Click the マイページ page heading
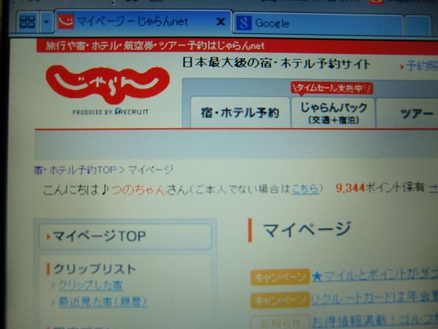The width and height of the screenshot is (438, 329). pos(307,230)
